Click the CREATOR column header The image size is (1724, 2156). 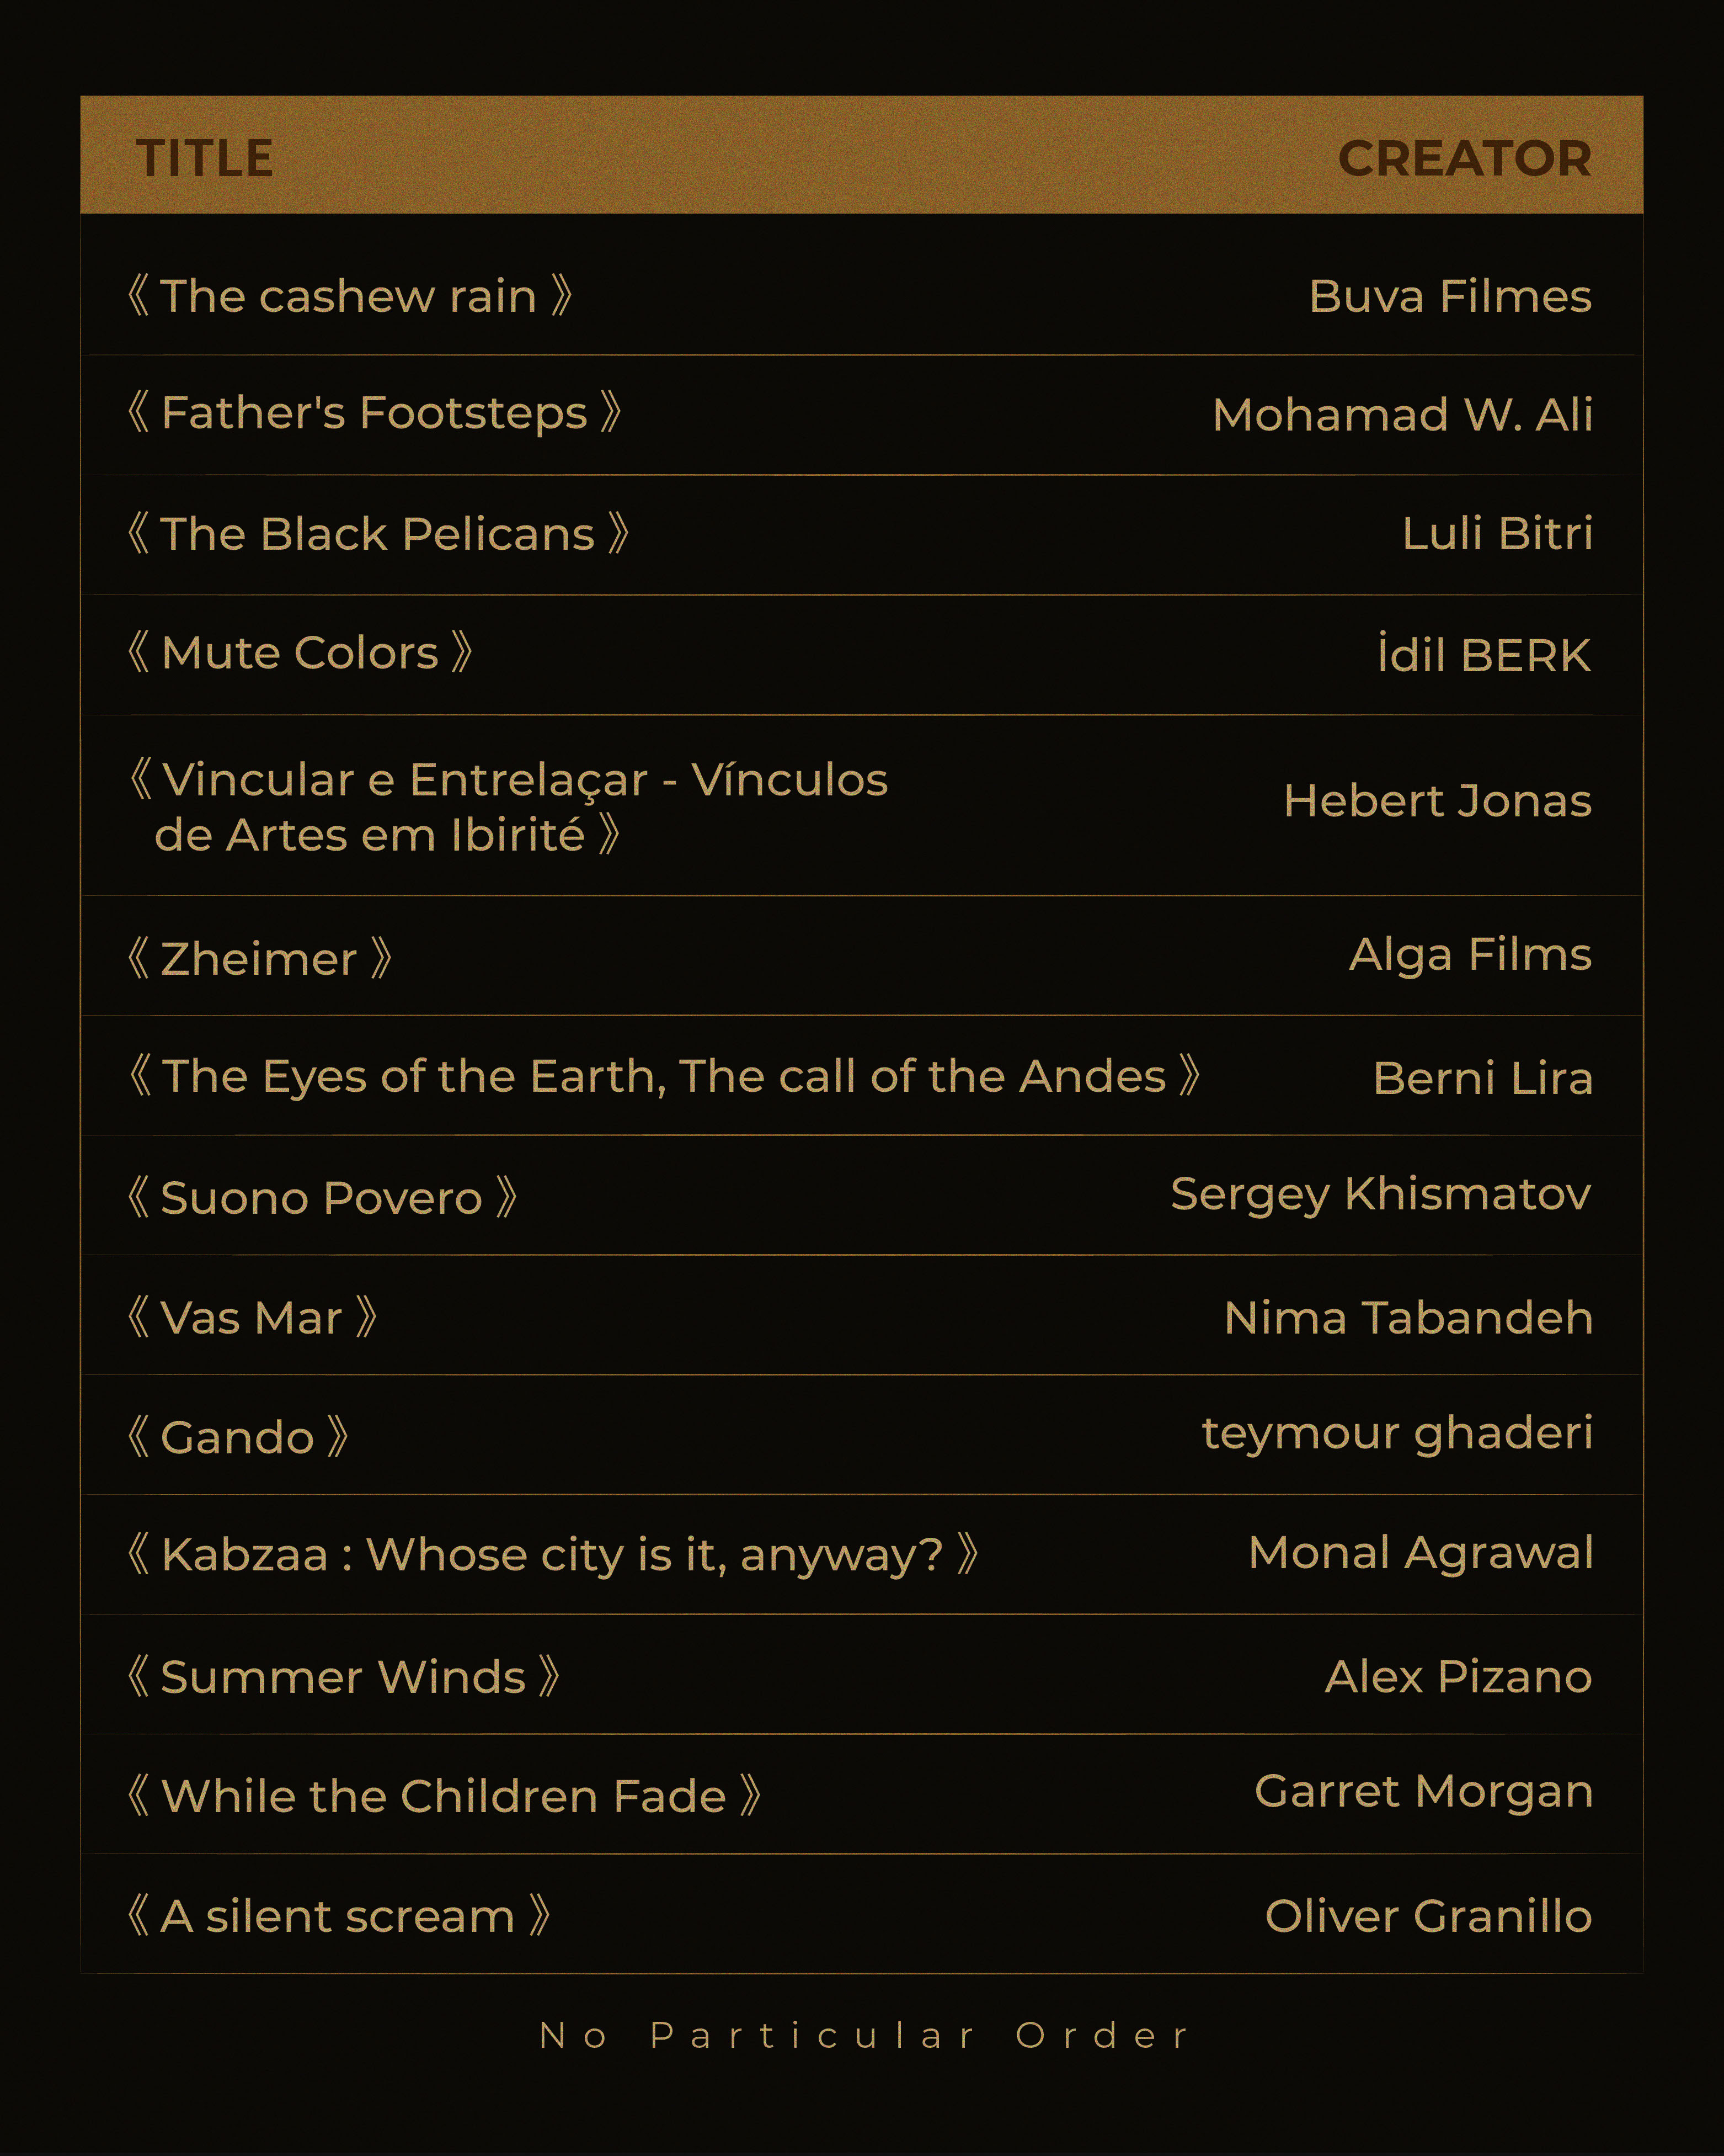[1464, 158]
